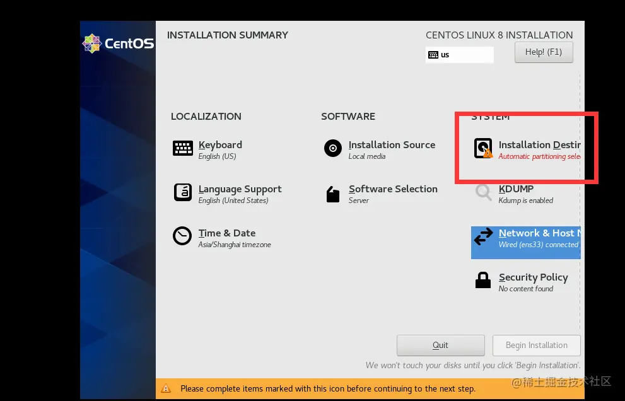Click the Begin Installation button
The image size is (625, 401).
coord(537,345)
